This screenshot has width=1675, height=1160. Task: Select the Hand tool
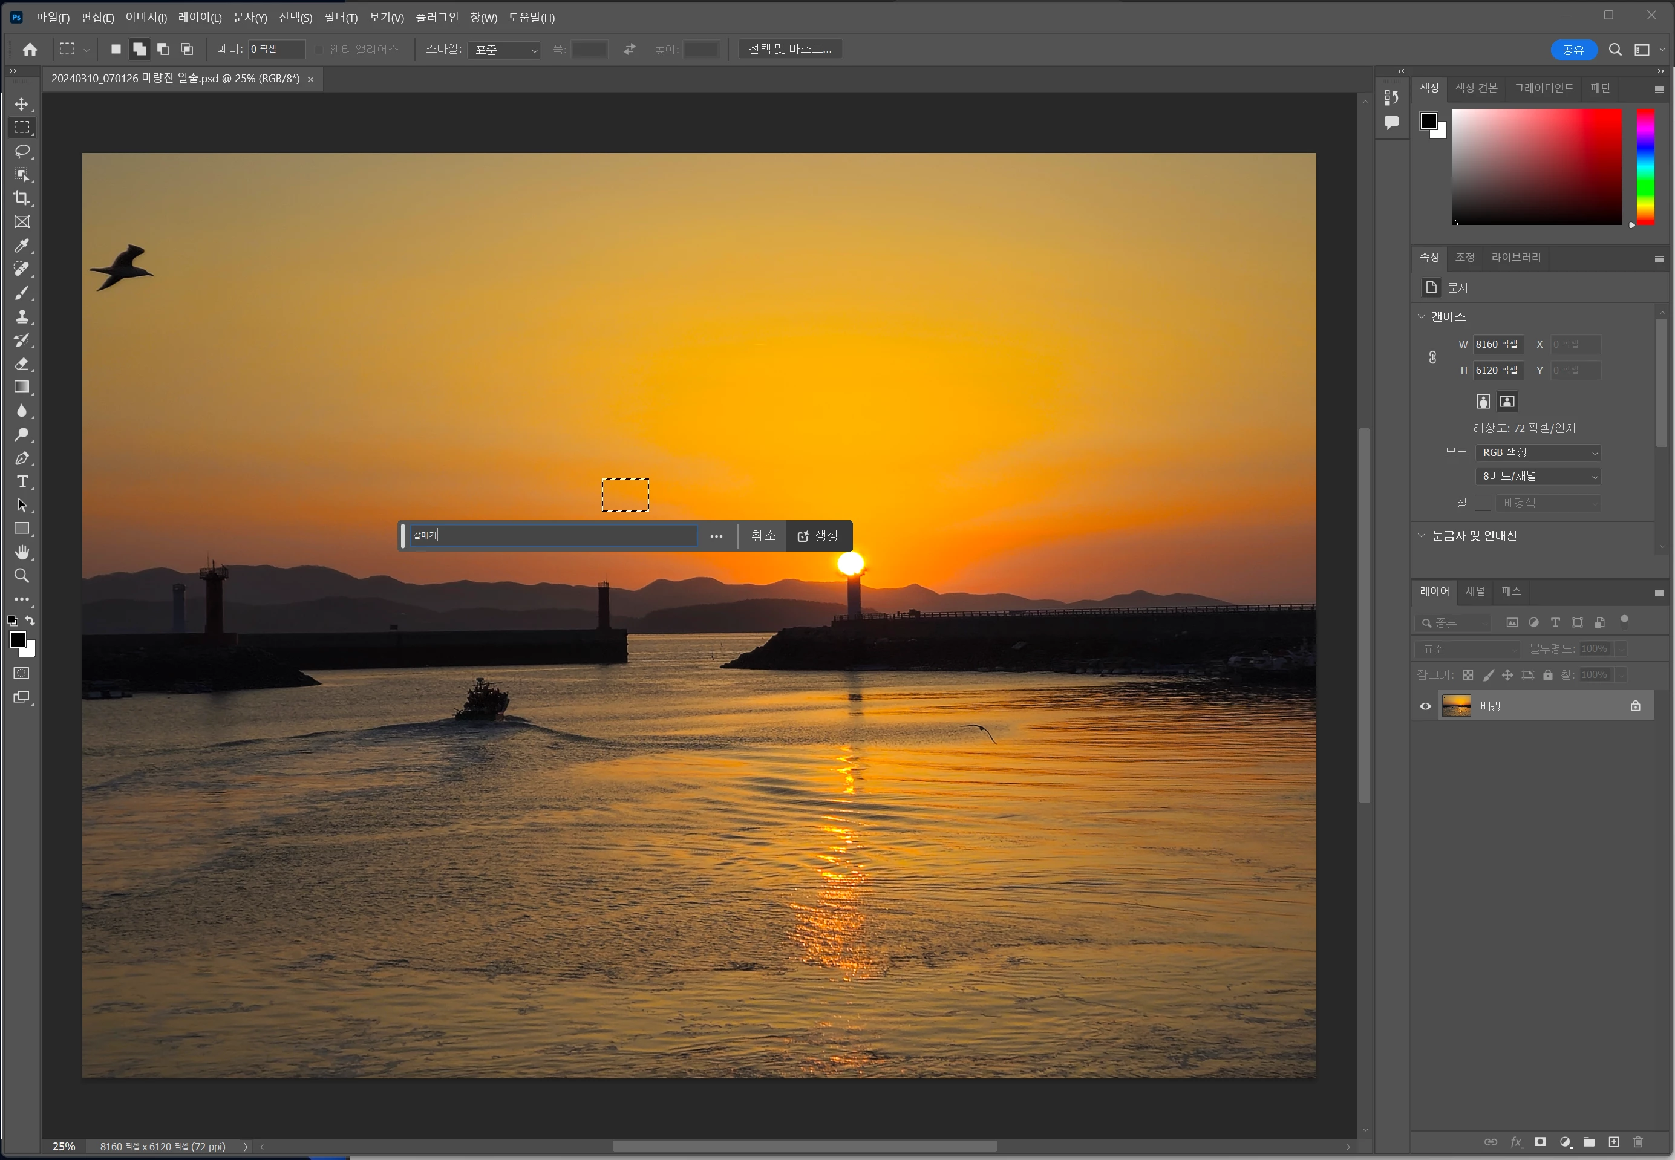22,552
